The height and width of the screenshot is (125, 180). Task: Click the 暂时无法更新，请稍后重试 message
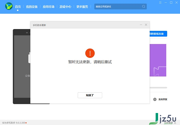(90, 62)
